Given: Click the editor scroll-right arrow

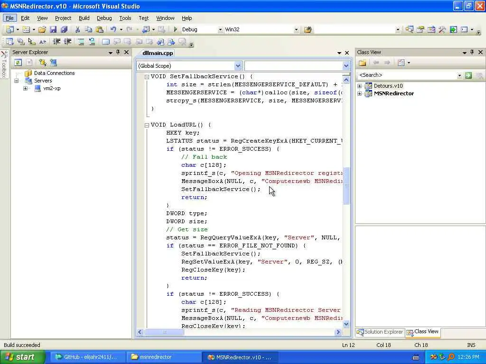Looking at the screenshot, I should pyautogui.click(x=338, y=332).
